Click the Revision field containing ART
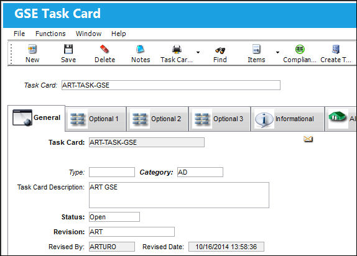 pyautogui.click(x=132, y=232)
